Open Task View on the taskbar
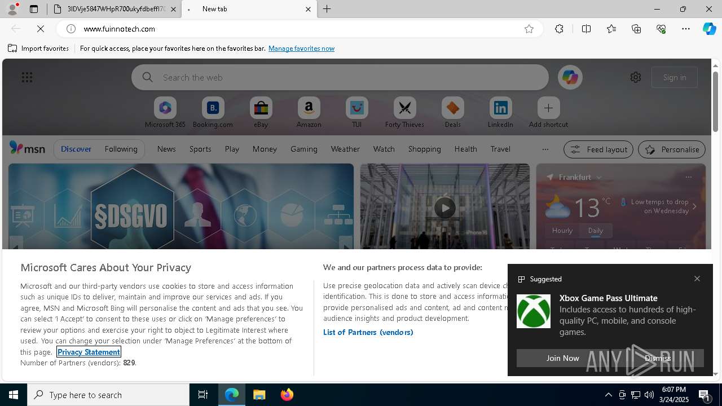Image resolution: width=722 pixels, height=406 pixels. point(203,395)
